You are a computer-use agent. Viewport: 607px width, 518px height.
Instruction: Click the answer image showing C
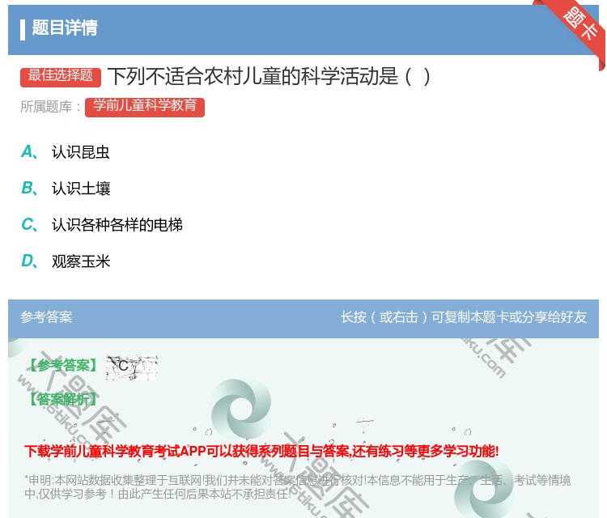pos(132,367)
